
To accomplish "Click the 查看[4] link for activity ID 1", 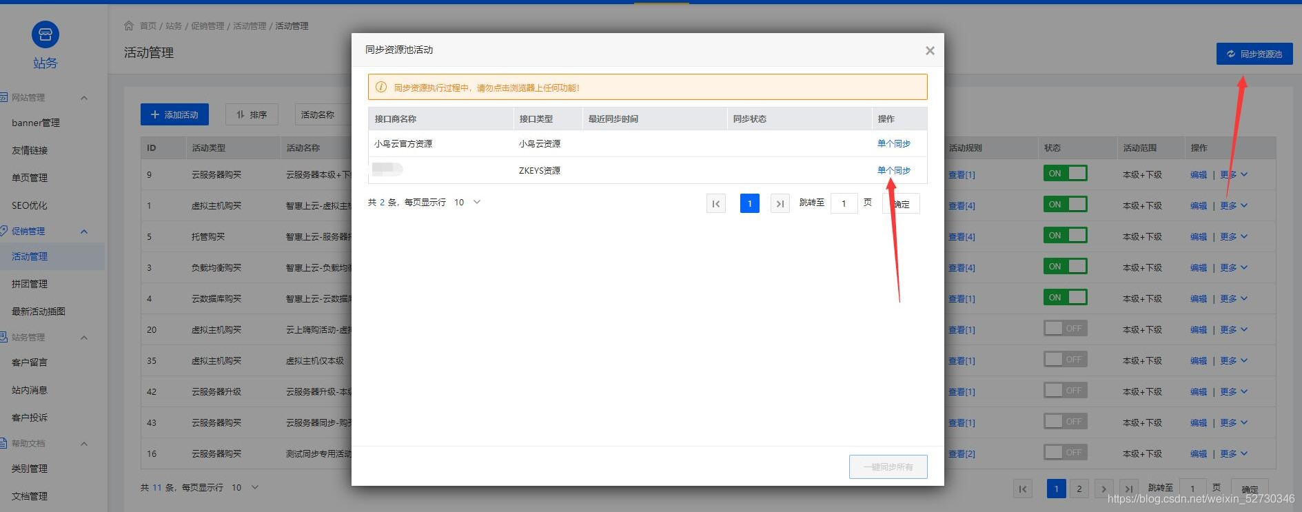I will click(x=962, y=205).
